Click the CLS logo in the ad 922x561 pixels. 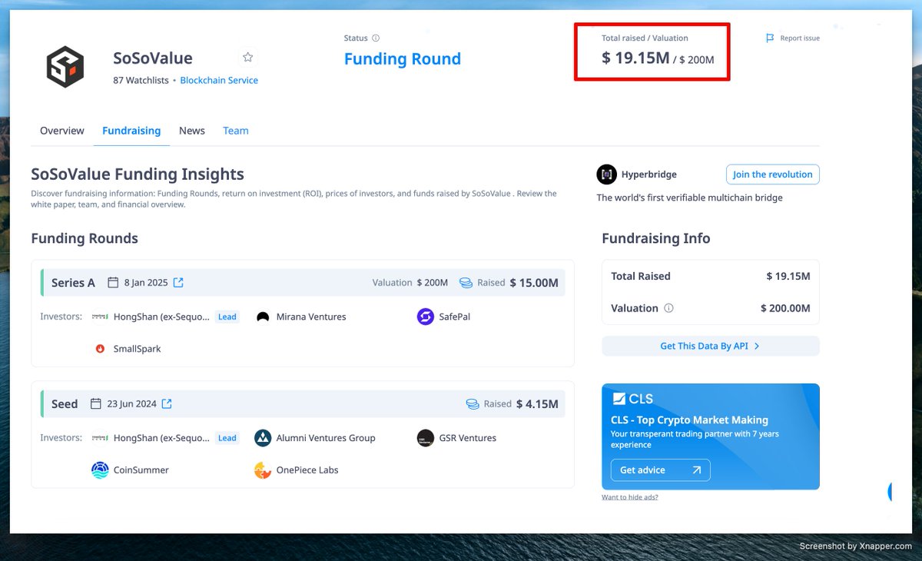[632, 398]
